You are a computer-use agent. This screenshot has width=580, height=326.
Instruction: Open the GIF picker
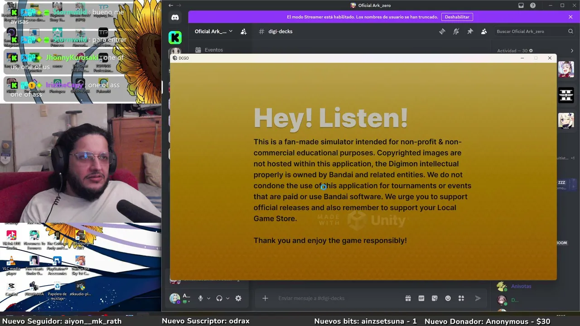click(x=421, y=298)
